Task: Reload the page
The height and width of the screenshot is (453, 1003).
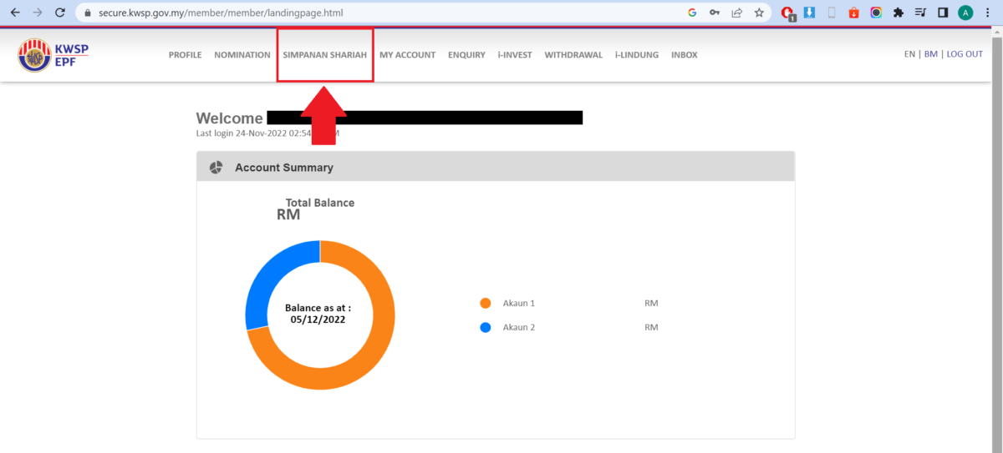Action: pos(59,13)
